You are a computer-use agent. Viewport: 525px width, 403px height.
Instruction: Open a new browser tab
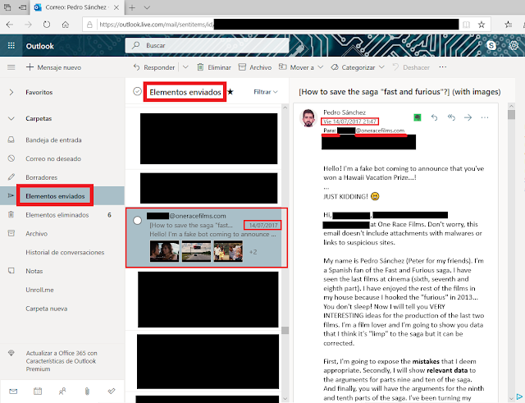132,7
